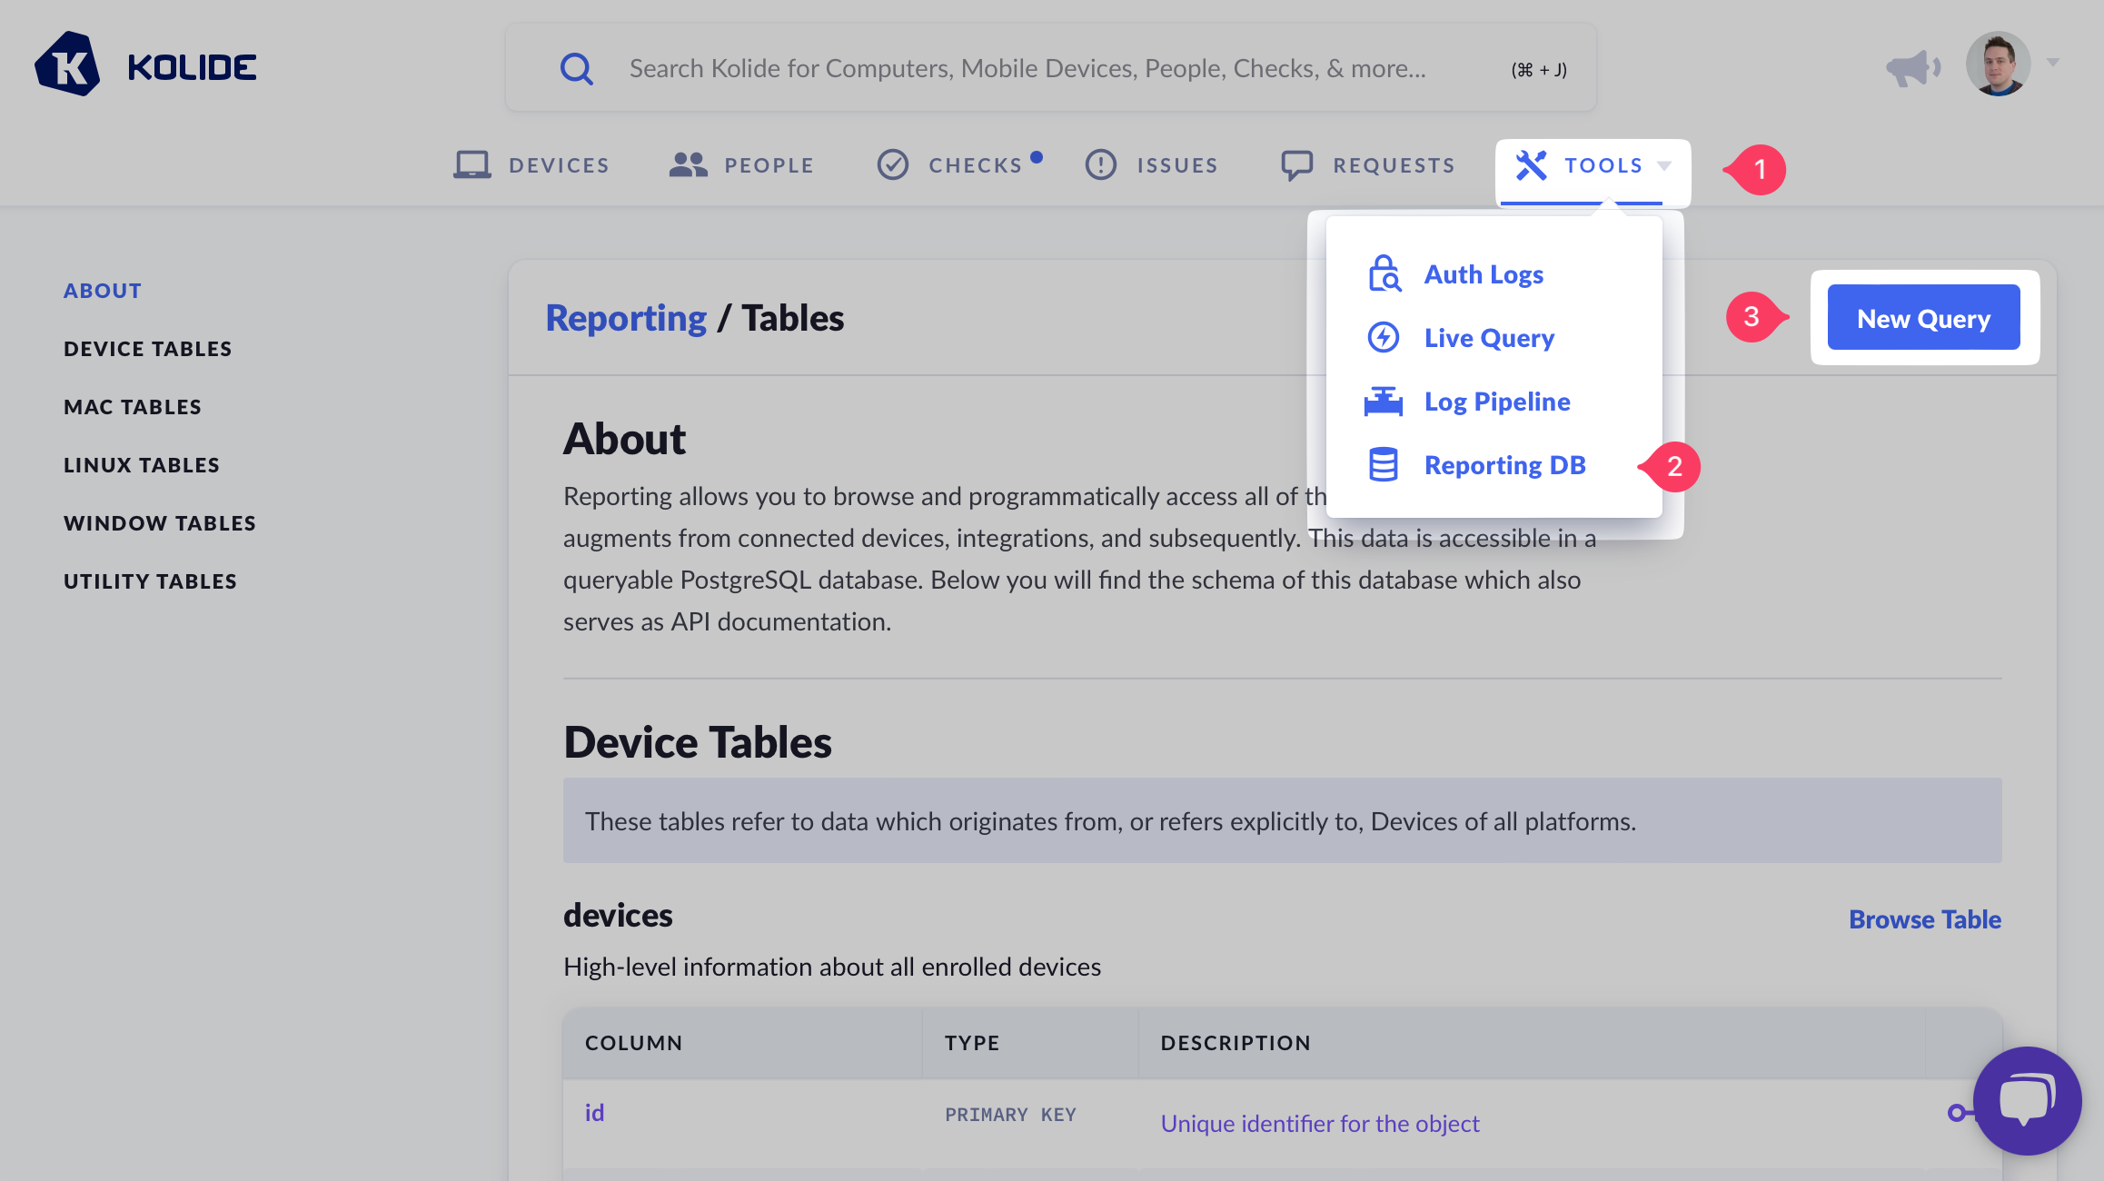2104x1181 pixels.
Task: Jump to Mac Tables in sidebar
Action: (133, 407)
